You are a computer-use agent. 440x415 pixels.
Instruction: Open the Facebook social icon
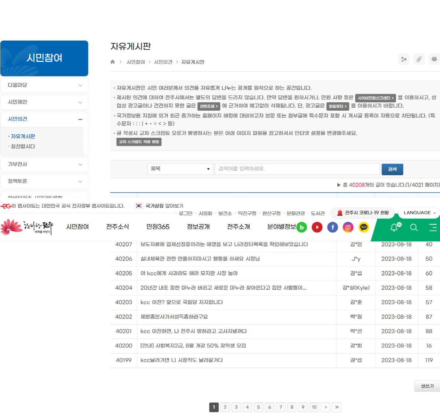tap(333, 227)
